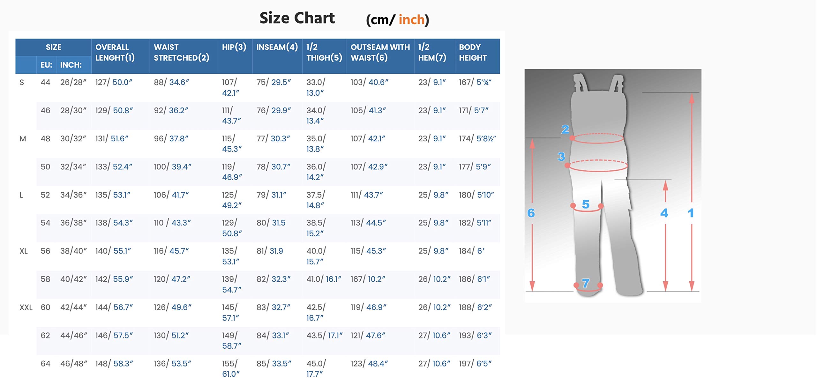This screenshot has width=817, height=392.
Task: Click overall length marker 1 on diagram
Action: [x=691, y=213]
